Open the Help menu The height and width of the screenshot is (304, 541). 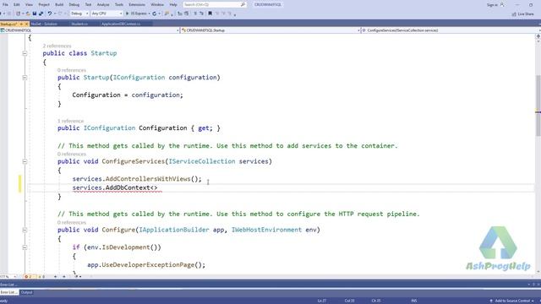(x=173, y=5)
